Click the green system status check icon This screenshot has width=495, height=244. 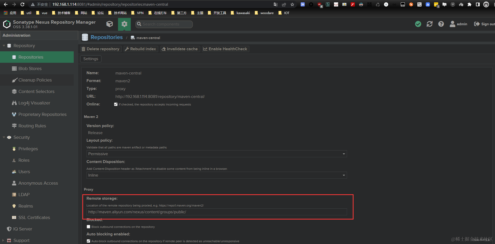point(418,24)
